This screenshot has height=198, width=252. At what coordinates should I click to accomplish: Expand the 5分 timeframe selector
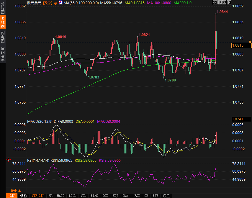(16, 191)
